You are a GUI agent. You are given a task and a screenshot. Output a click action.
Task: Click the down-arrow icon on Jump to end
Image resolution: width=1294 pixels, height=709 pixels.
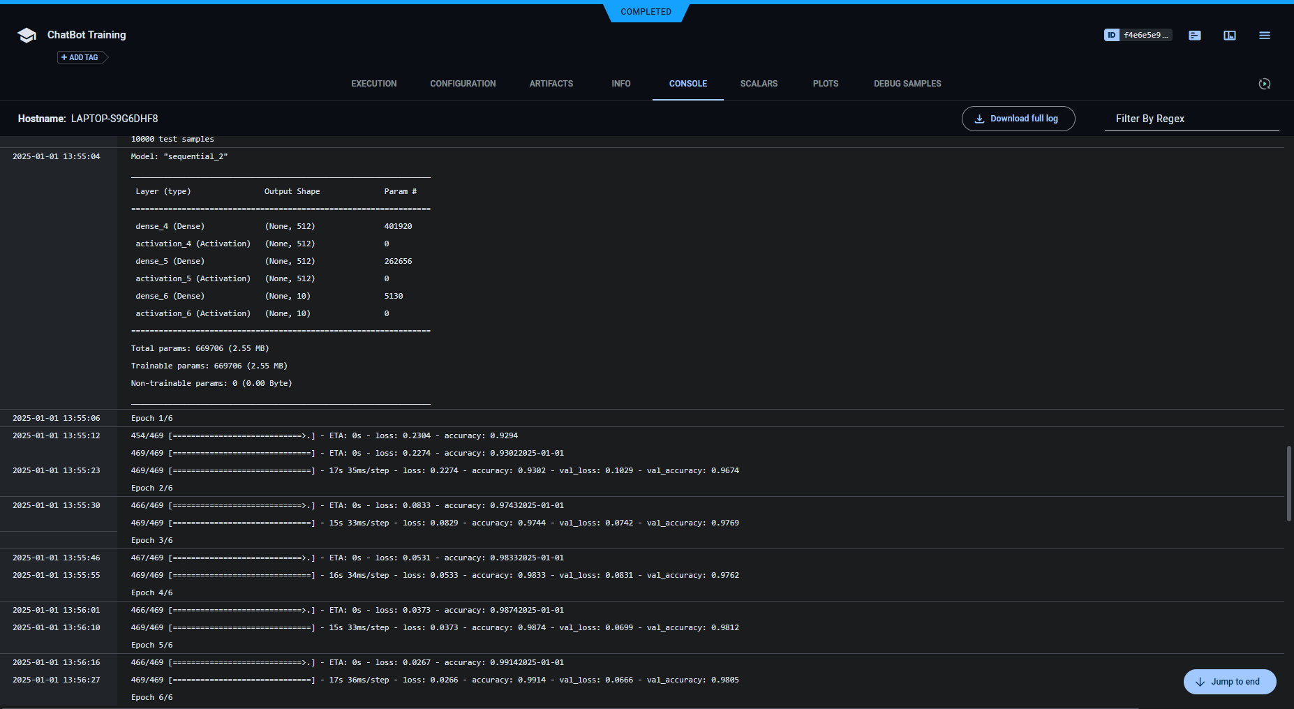[1200, 682]
